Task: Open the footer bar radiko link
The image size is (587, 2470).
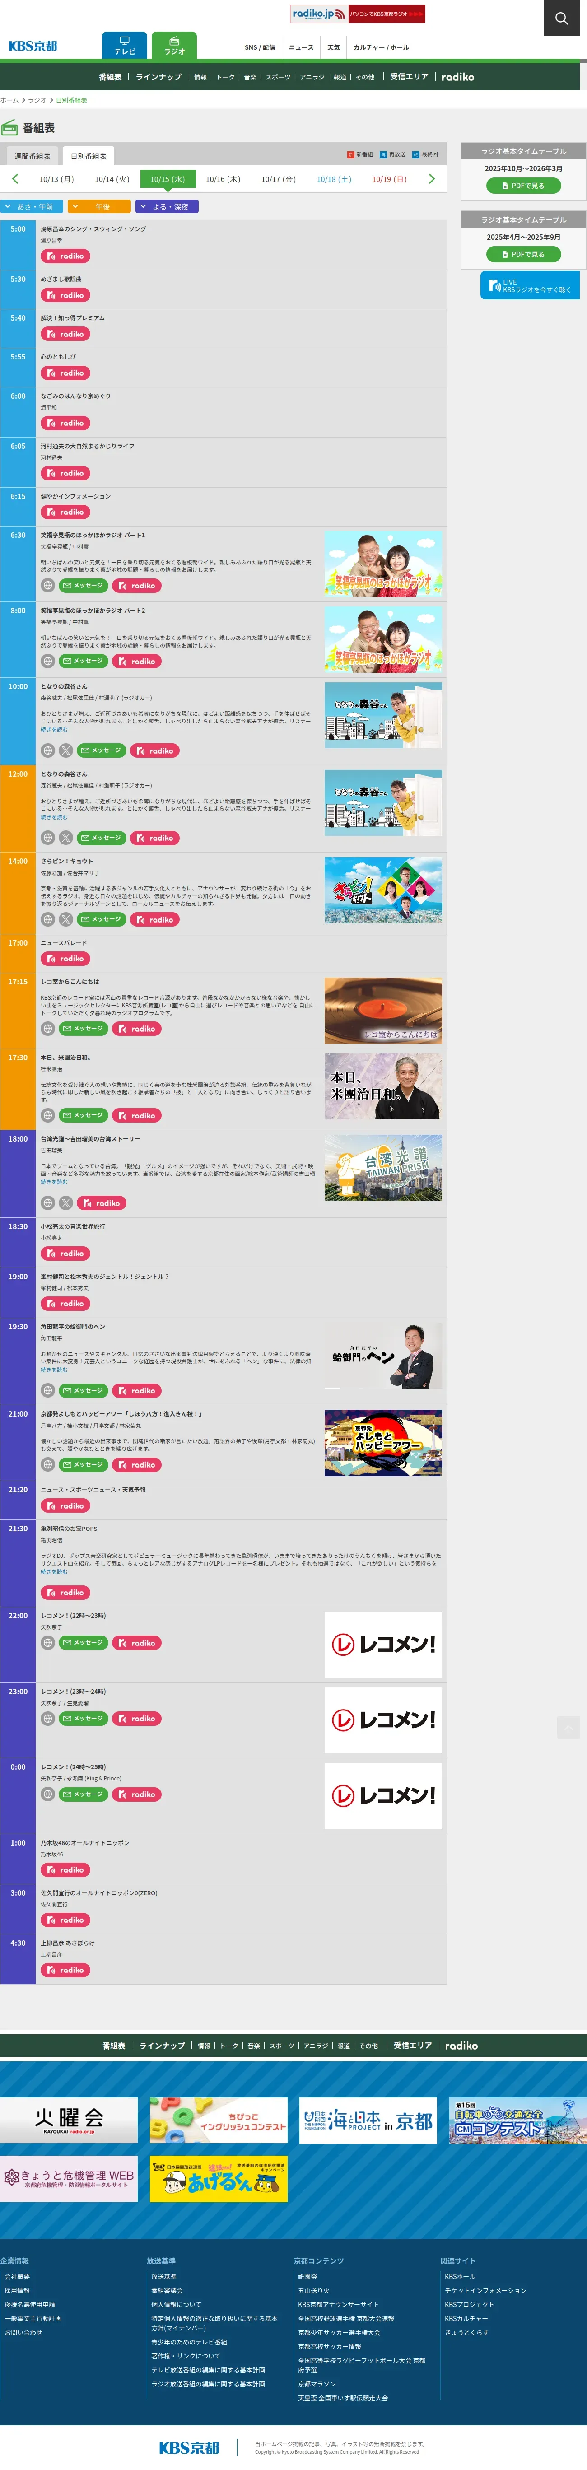Action: point(461,2045)
